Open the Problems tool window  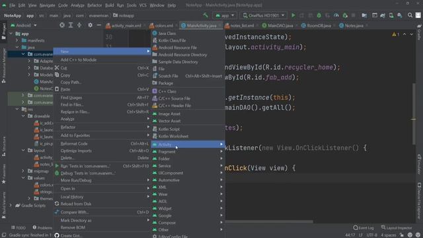42,227
